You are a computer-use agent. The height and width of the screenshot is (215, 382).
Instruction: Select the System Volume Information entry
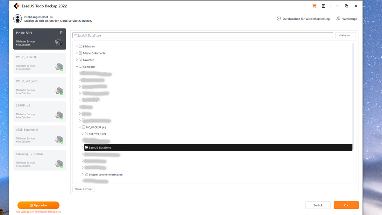click(106, 175)
